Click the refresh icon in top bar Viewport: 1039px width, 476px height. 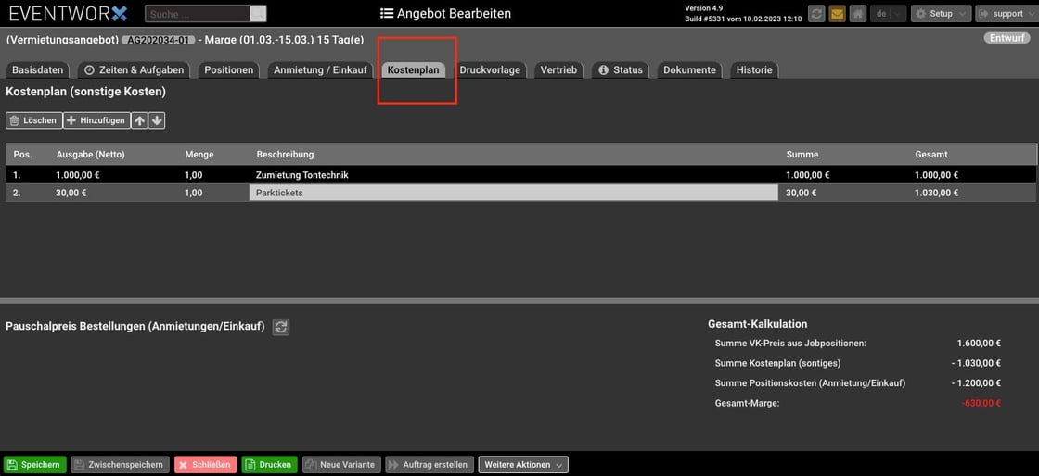point(816,14)
